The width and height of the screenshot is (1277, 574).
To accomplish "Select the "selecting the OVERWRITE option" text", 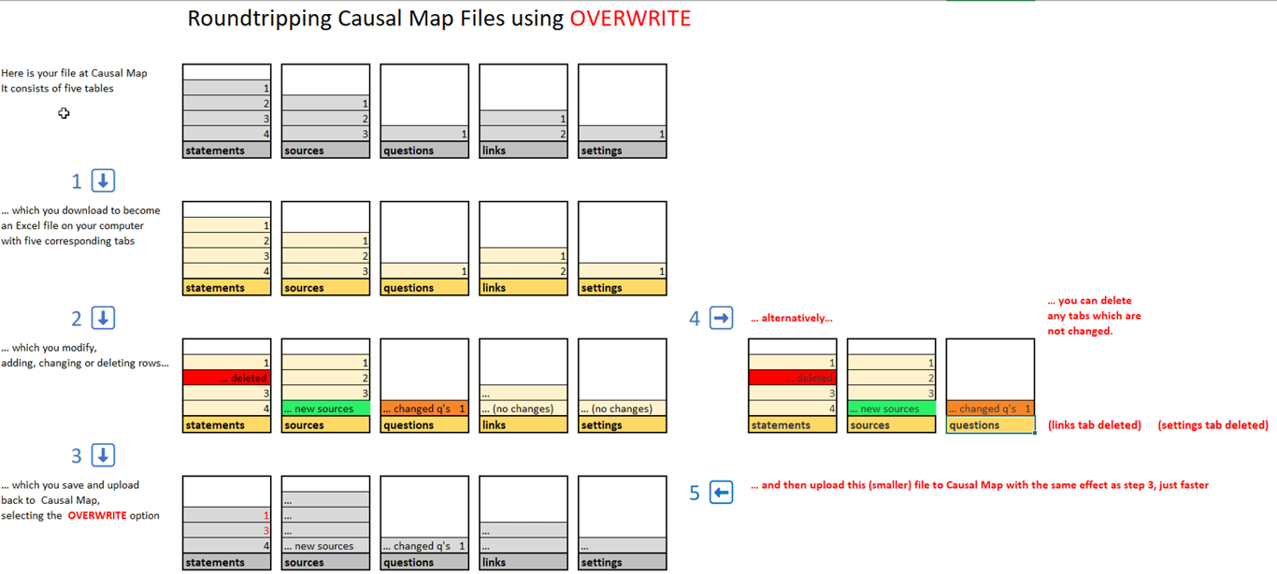I will [x=80, y=515].
